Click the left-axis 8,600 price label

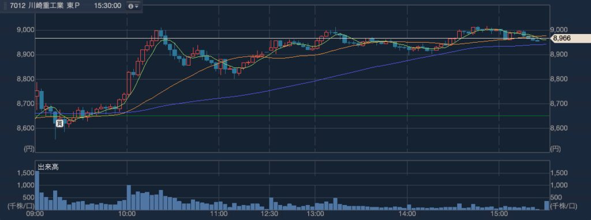point(25,128)
